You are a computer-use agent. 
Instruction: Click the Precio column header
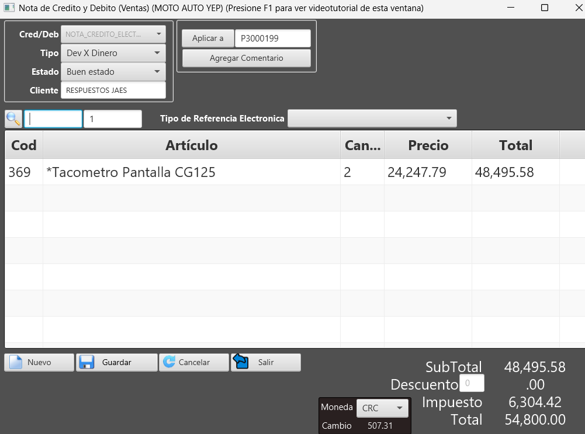tap(428, 145)
